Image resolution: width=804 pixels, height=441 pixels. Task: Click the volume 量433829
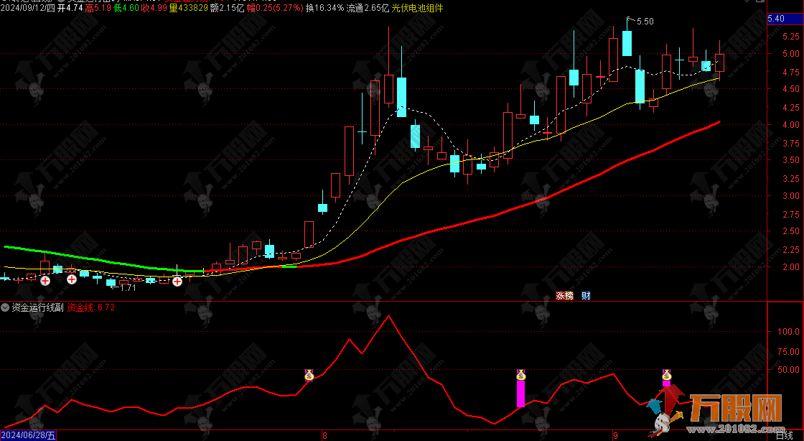point(189,8)
